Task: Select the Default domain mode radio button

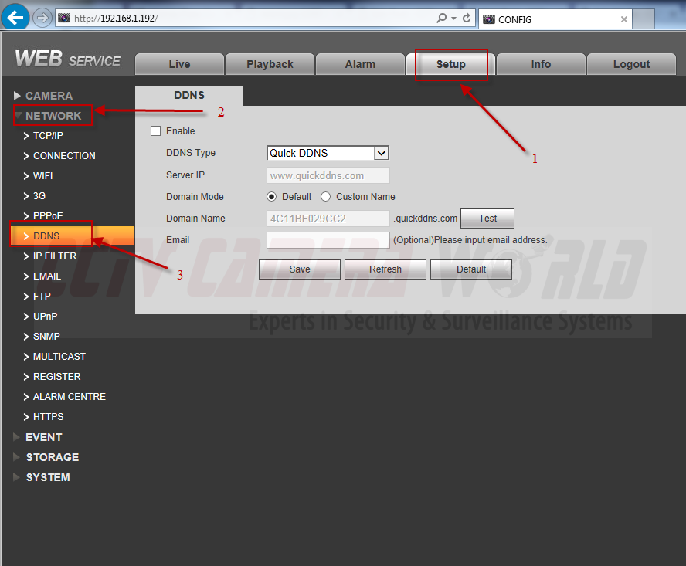Action: tap(271, 197)
